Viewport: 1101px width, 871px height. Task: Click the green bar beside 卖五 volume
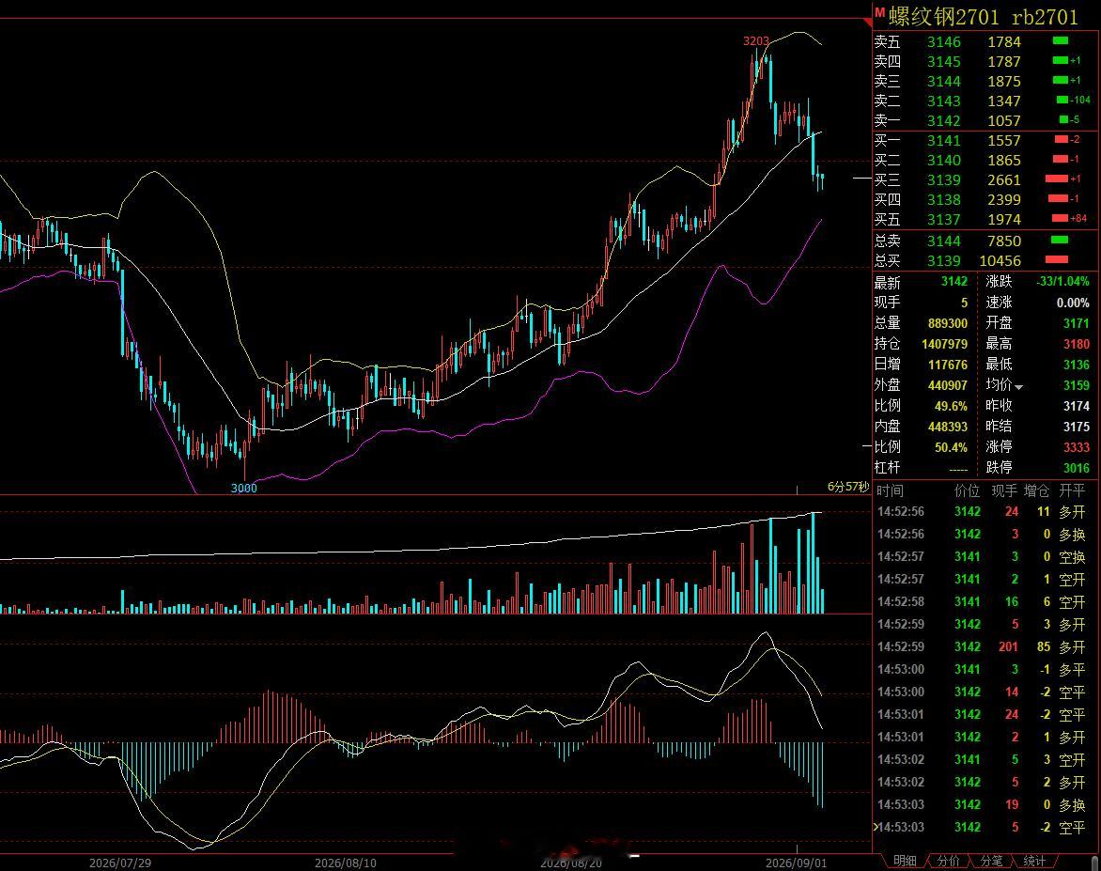(1061, 41)
